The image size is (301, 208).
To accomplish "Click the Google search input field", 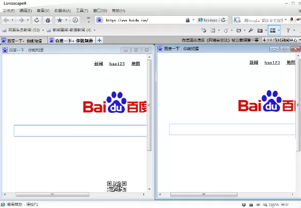I will click(263, 20).
